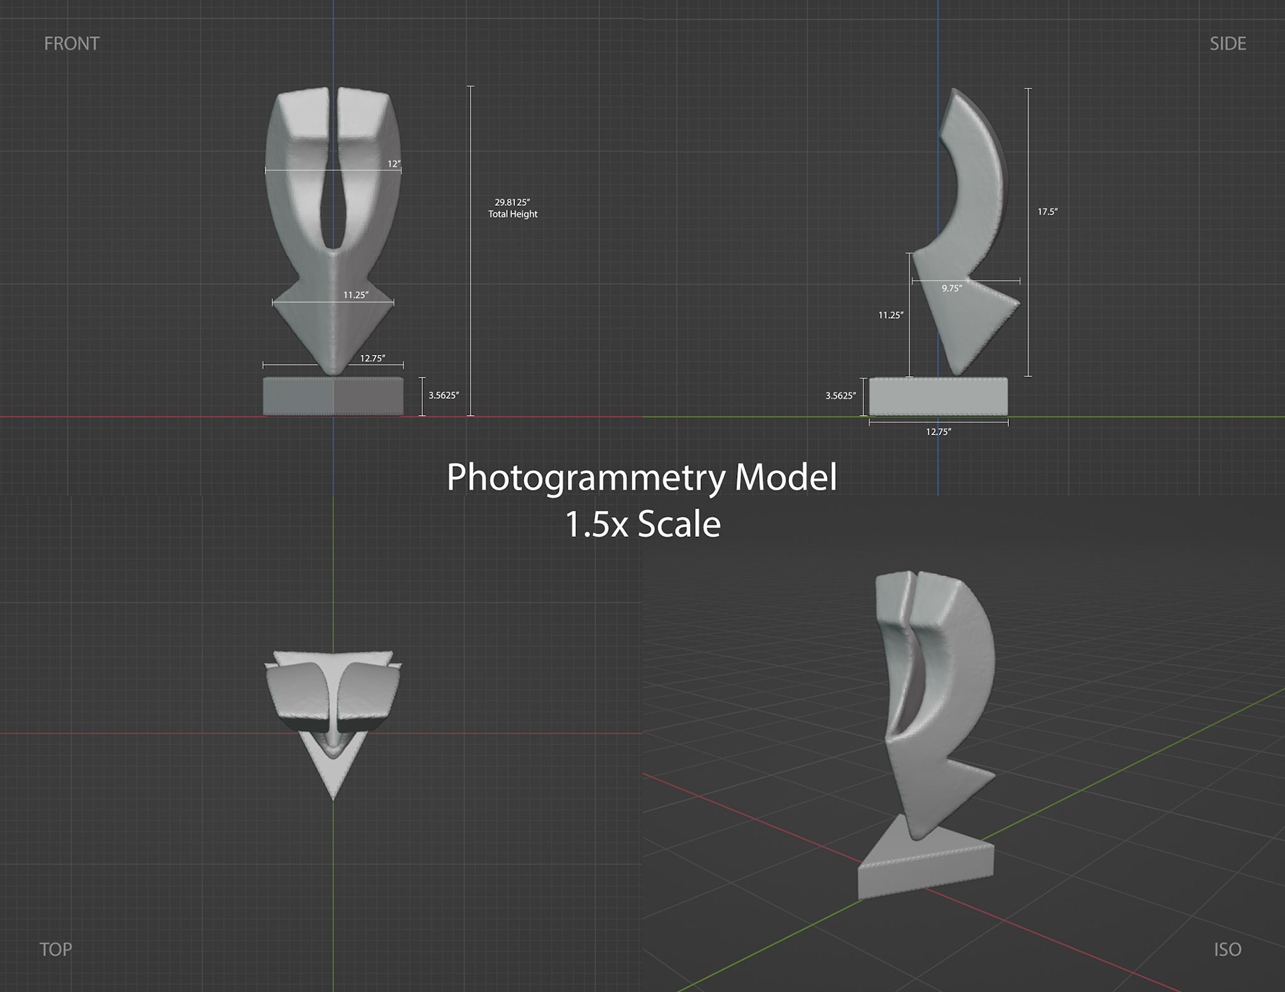This screenshot has width=1285, height=992.
Task: Click the FRONT view label
Action: pos(72,43)
